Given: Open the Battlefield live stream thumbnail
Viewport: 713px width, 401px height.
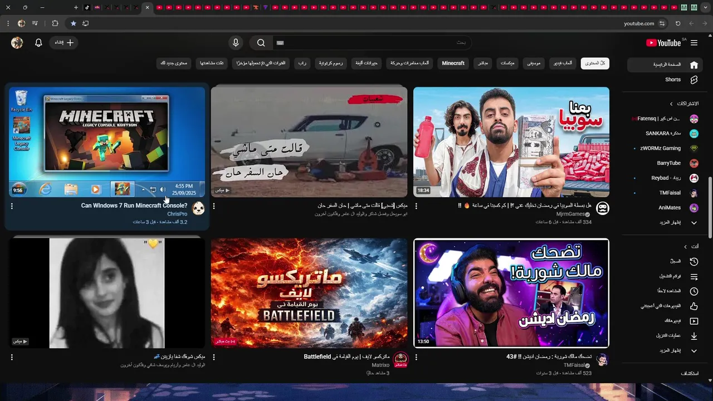Looking at the screenshot, I should coord(309,293).
